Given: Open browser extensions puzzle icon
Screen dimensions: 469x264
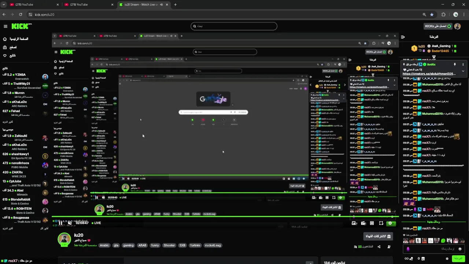Looking at the screenshot, I should (x=443, y=14).
